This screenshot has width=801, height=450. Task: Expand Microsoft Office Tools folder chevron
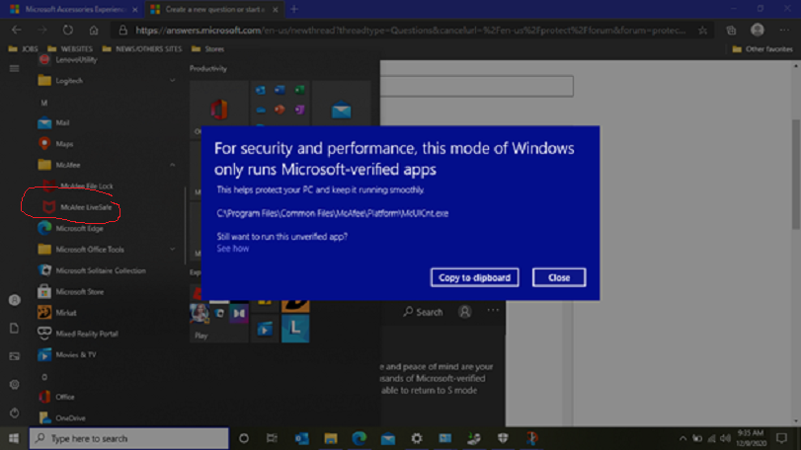[x=172, y=250]
